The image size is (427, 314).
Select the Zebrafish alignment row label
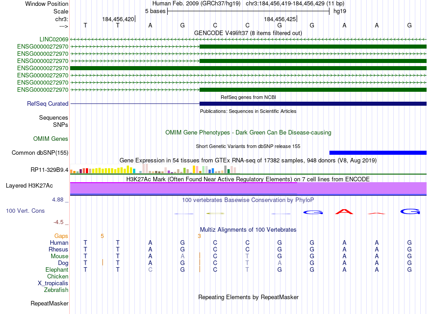tap(56, 290)
